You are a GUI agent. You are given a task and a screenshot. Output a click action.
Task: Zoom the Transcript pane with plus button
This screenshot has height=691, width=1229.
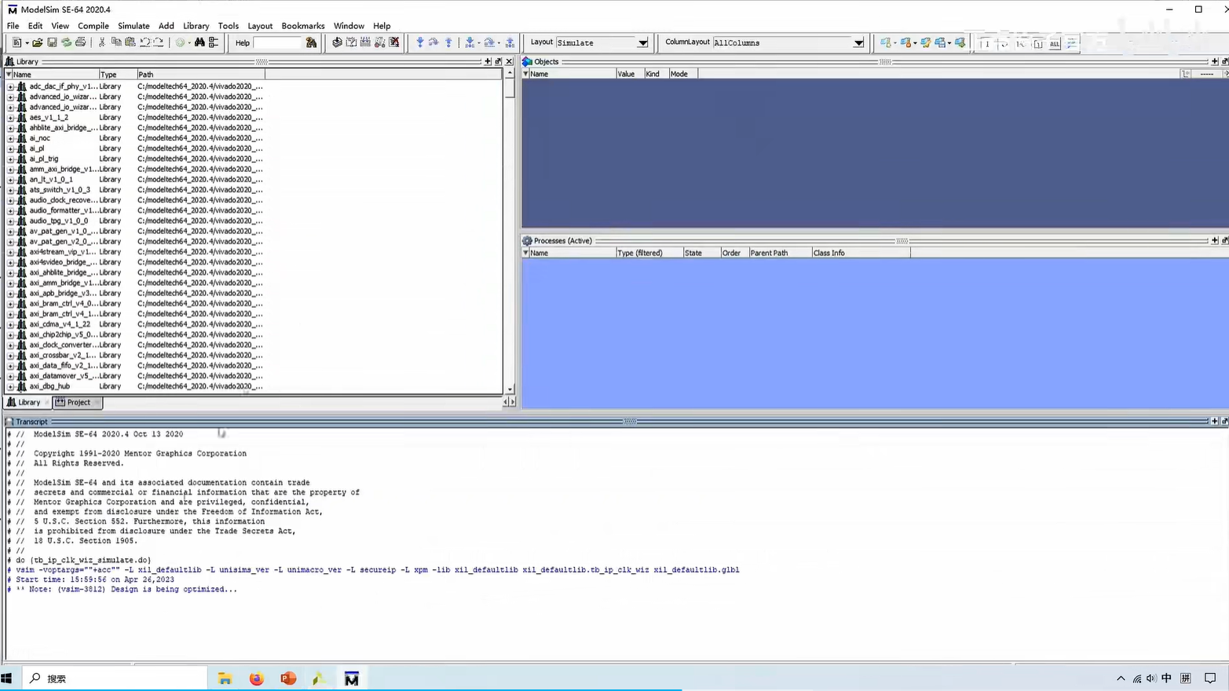point(1214,421)
